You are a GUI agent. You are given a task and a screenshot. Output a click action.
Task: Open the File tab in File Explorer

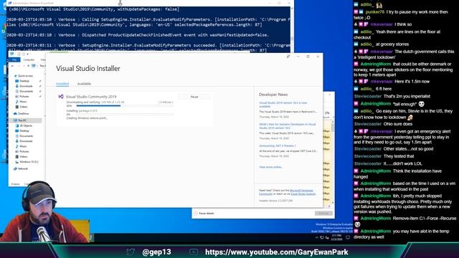tap(14, 59)
